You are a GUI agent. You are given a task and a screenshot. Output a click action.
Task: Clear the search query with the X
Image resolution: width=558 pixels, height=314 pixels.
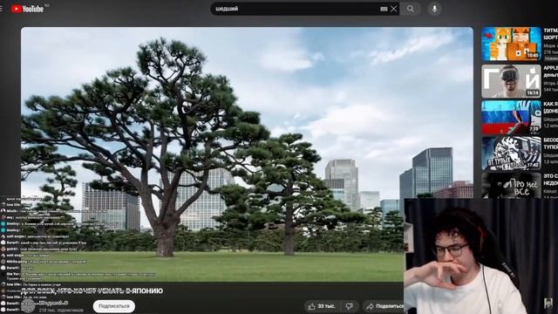click(393, 9)
